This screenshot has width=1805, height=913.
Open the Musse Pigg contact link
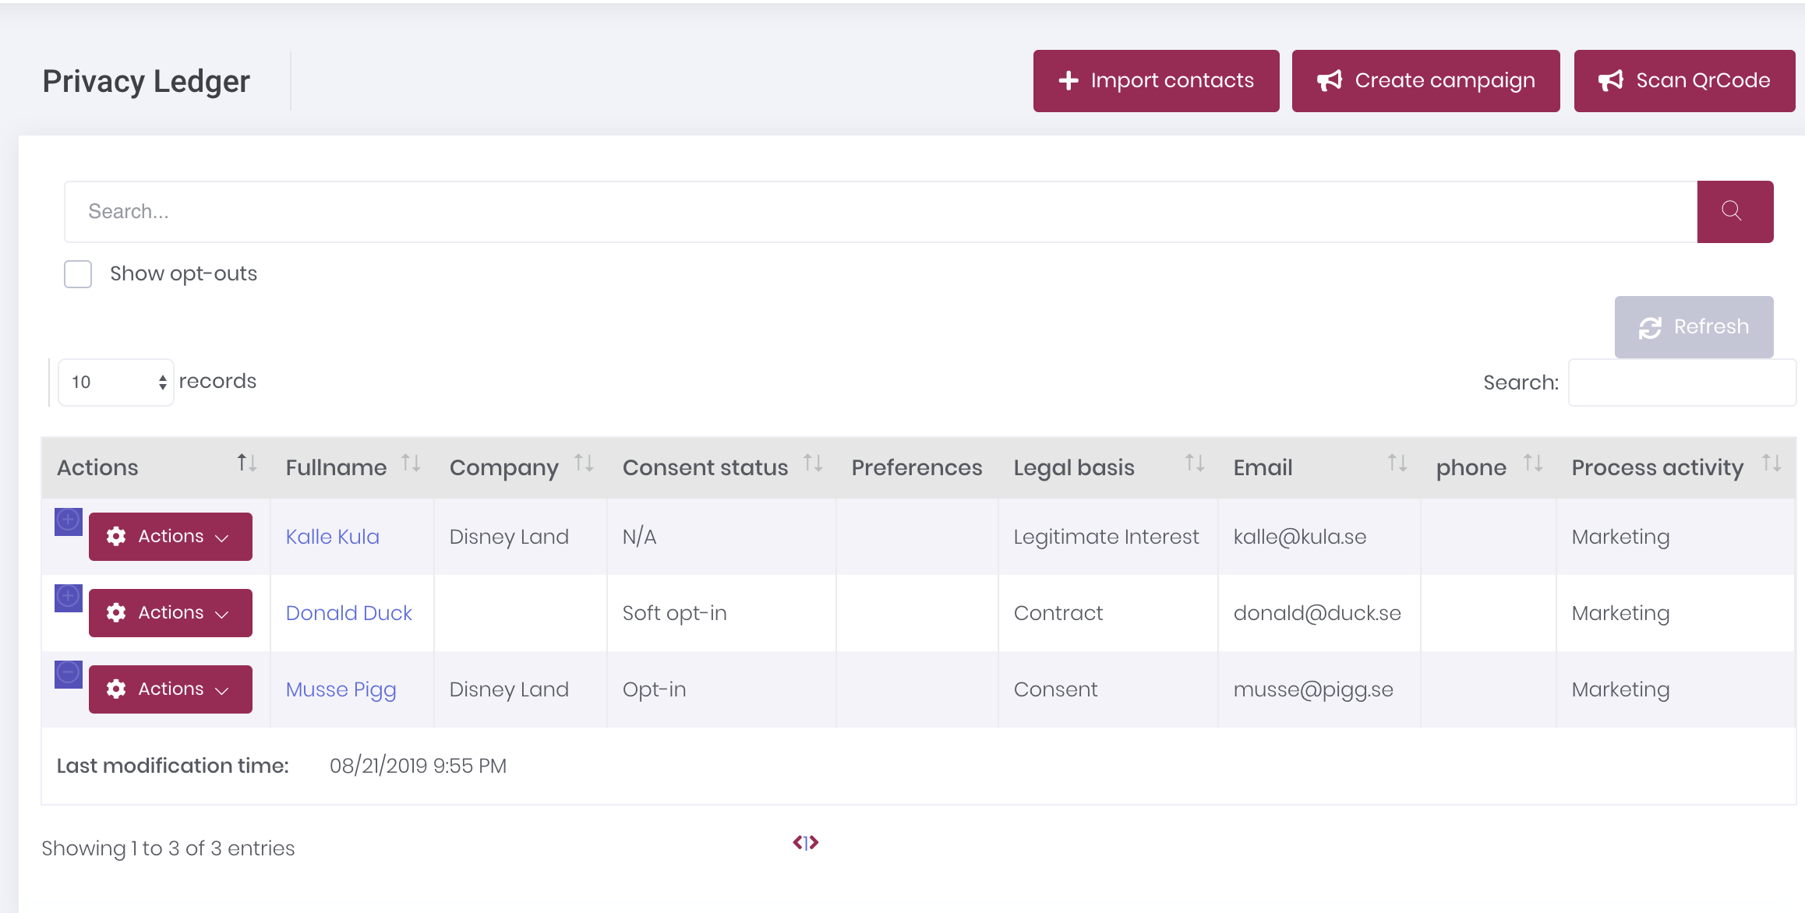(x=341, y=689)
